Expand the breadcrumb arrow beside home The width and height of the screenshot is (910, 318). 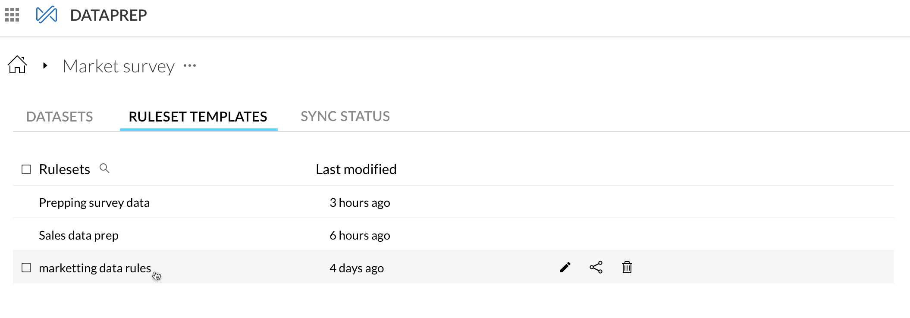45,65
